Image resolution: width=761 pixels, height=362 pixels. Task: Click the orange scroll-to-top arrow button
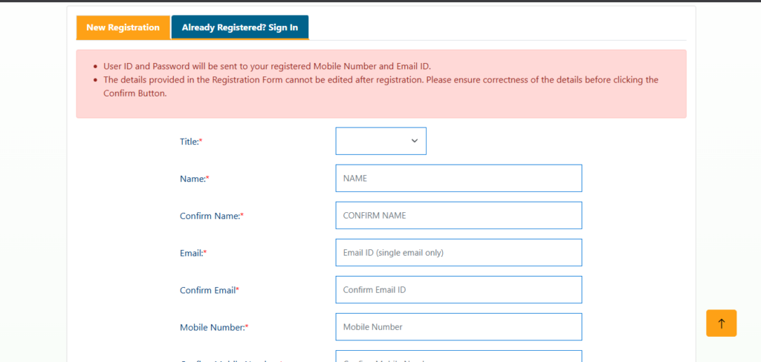pyautogui.click(x=721, y=323)
